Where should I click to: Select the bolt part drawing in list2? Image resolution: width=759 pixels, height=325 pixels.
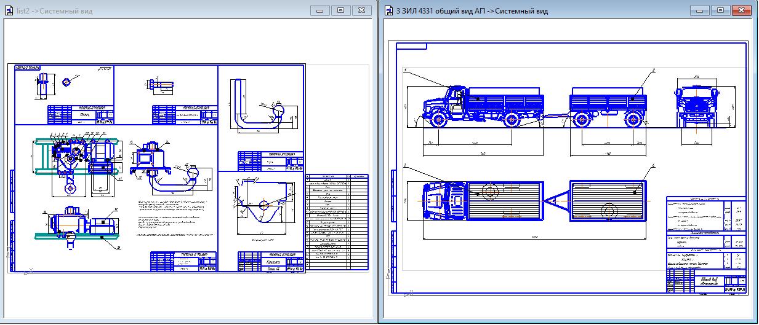point(161,86)
